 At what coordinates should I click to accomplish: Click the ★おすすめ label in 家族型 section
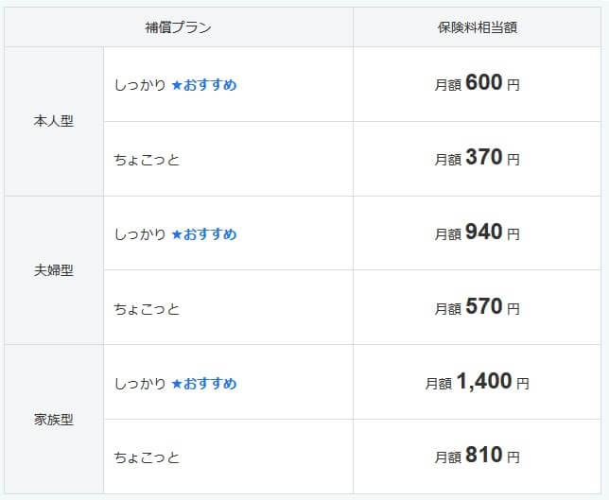point(203,384)
